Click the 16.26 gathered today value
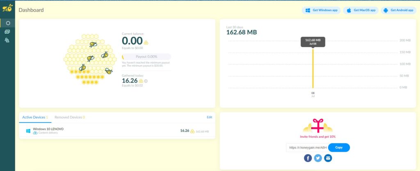Screen dimensions: 420x171 (x=130, y=80)
